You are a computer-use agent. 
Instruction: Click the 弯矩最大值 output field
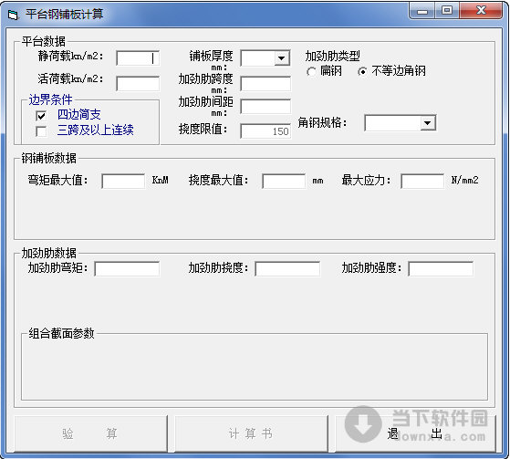123,181
